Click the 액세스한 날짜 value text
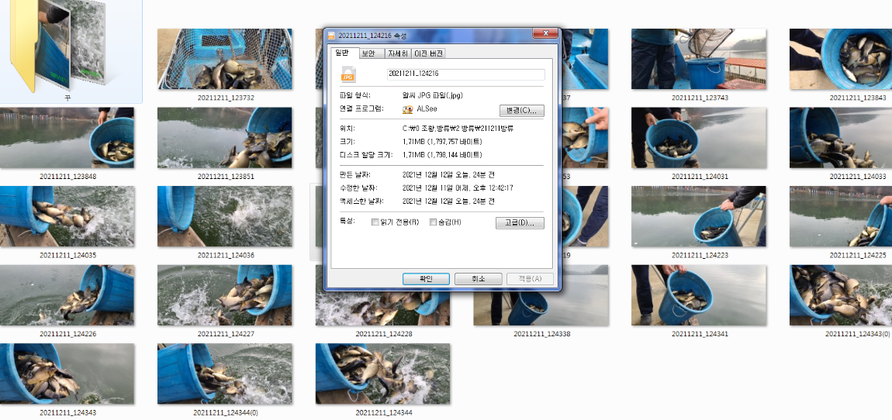This screenshot has height=420, width=892. coord(448,201)
